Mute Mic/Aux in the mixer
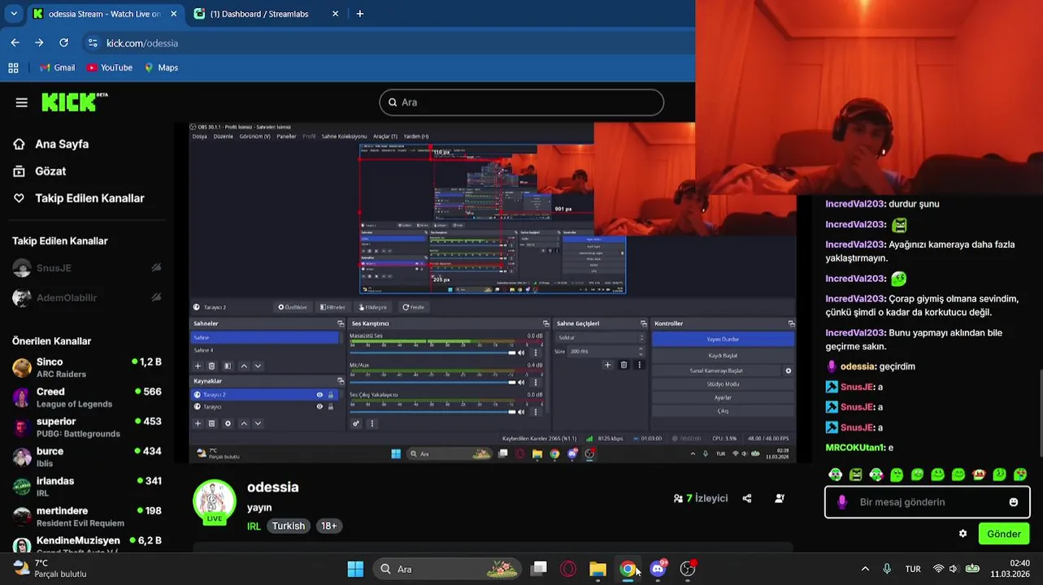 (x=523, y=382)
